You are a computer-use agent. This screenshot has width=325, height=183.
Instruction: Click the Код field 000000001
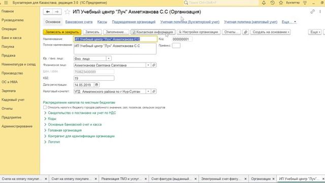[182, 39]
